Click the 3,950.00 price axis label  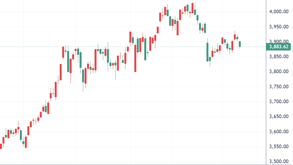(279, 27)
